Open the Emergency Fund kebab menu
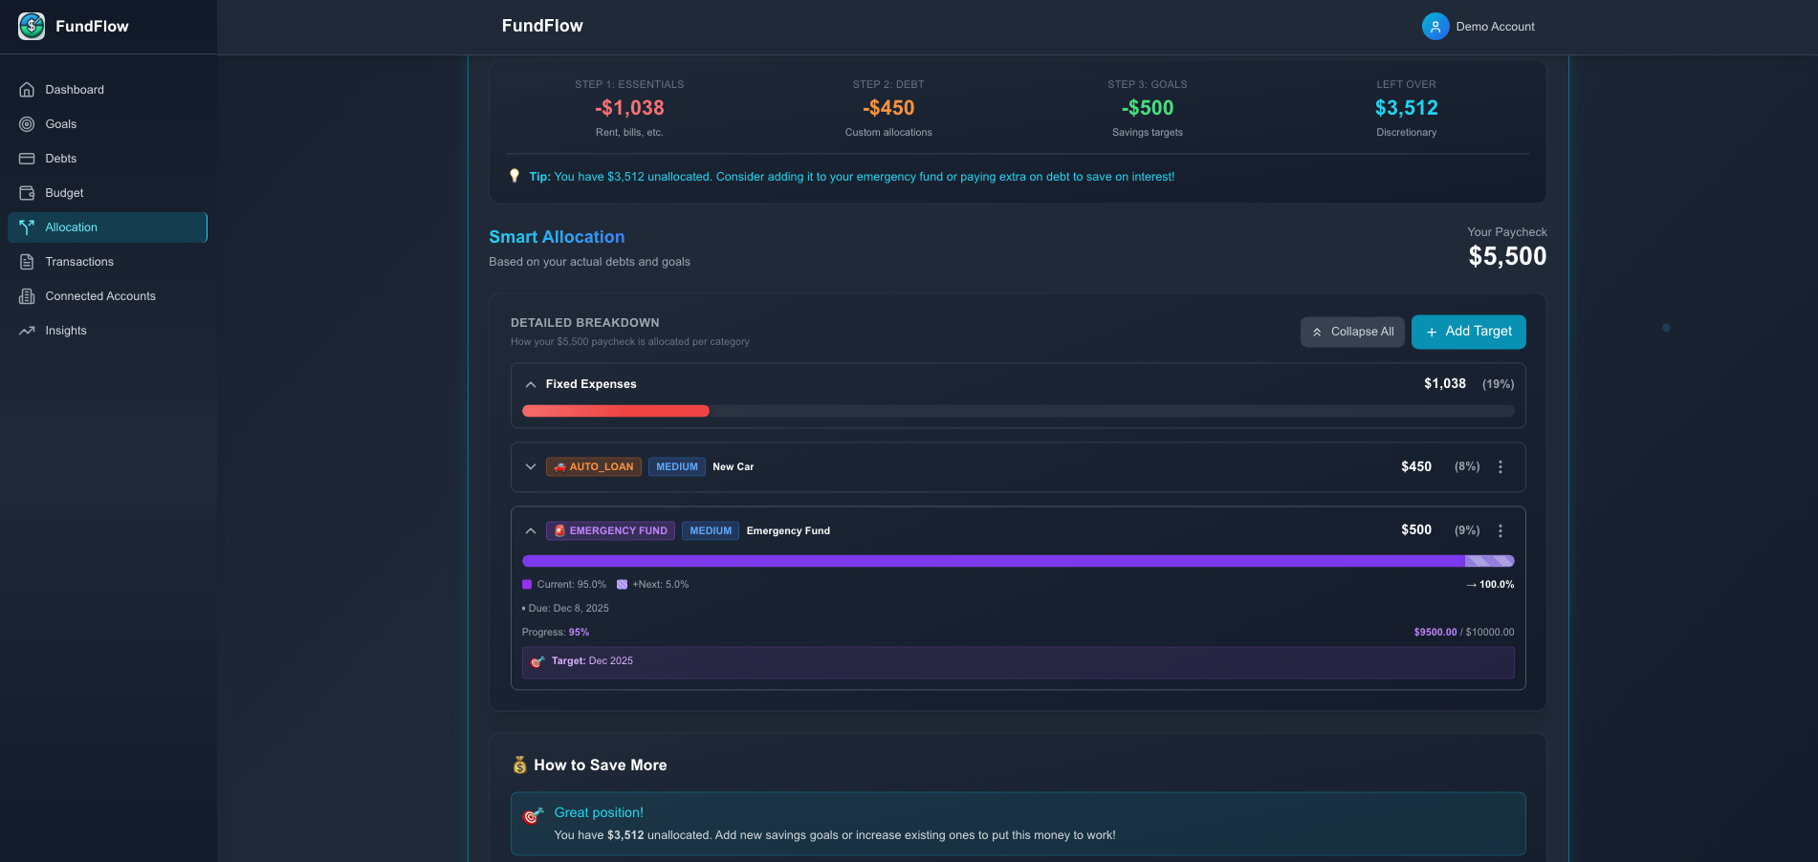Image resolution: width=1818 pixels, height=862 pixels. [1500, 530]
